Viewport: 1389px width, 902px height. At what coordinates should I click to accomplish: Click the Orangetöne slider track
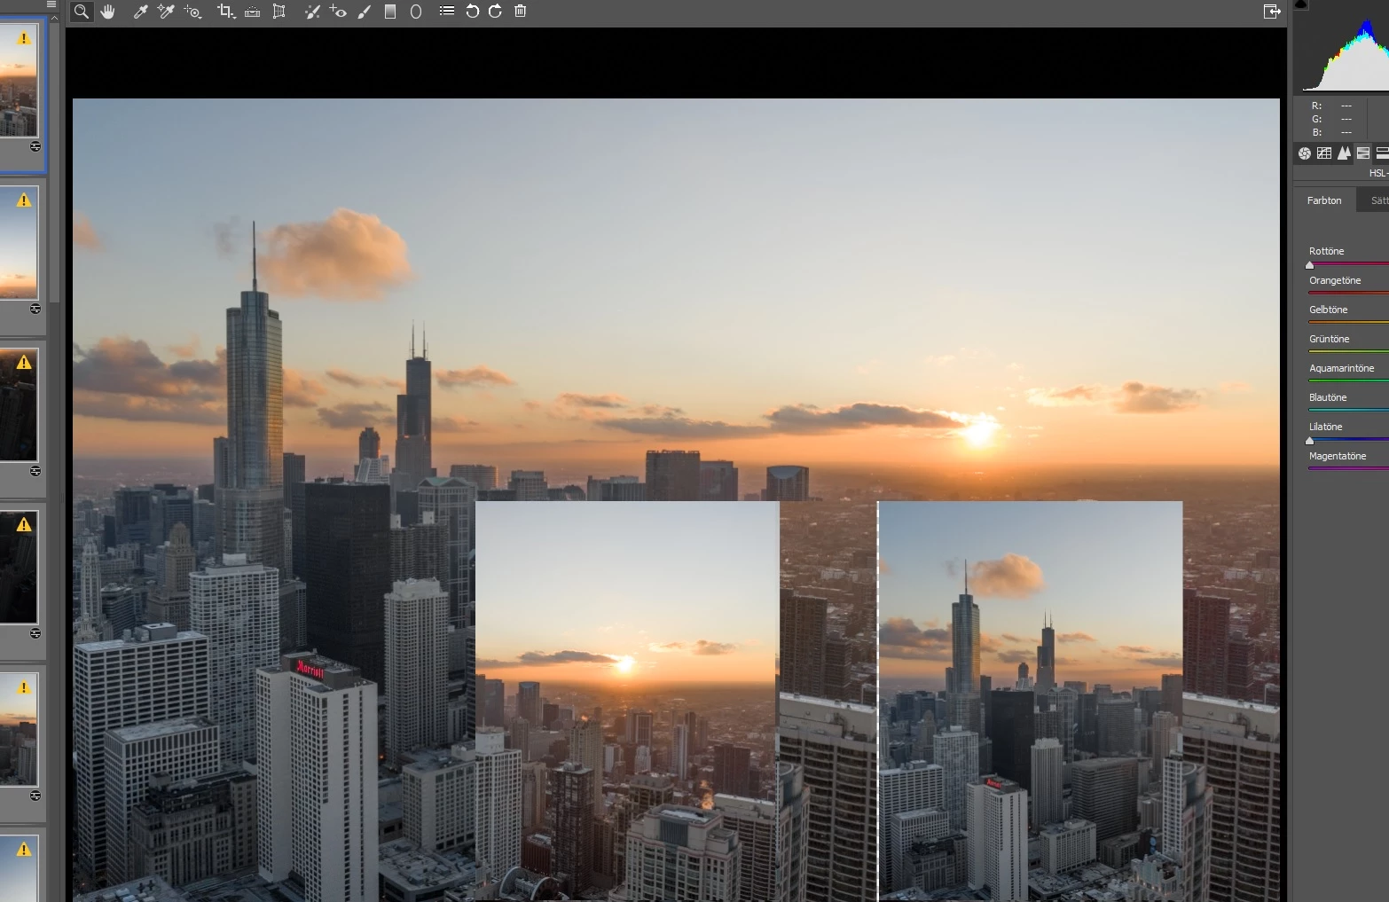click(x=1348, y=293)
